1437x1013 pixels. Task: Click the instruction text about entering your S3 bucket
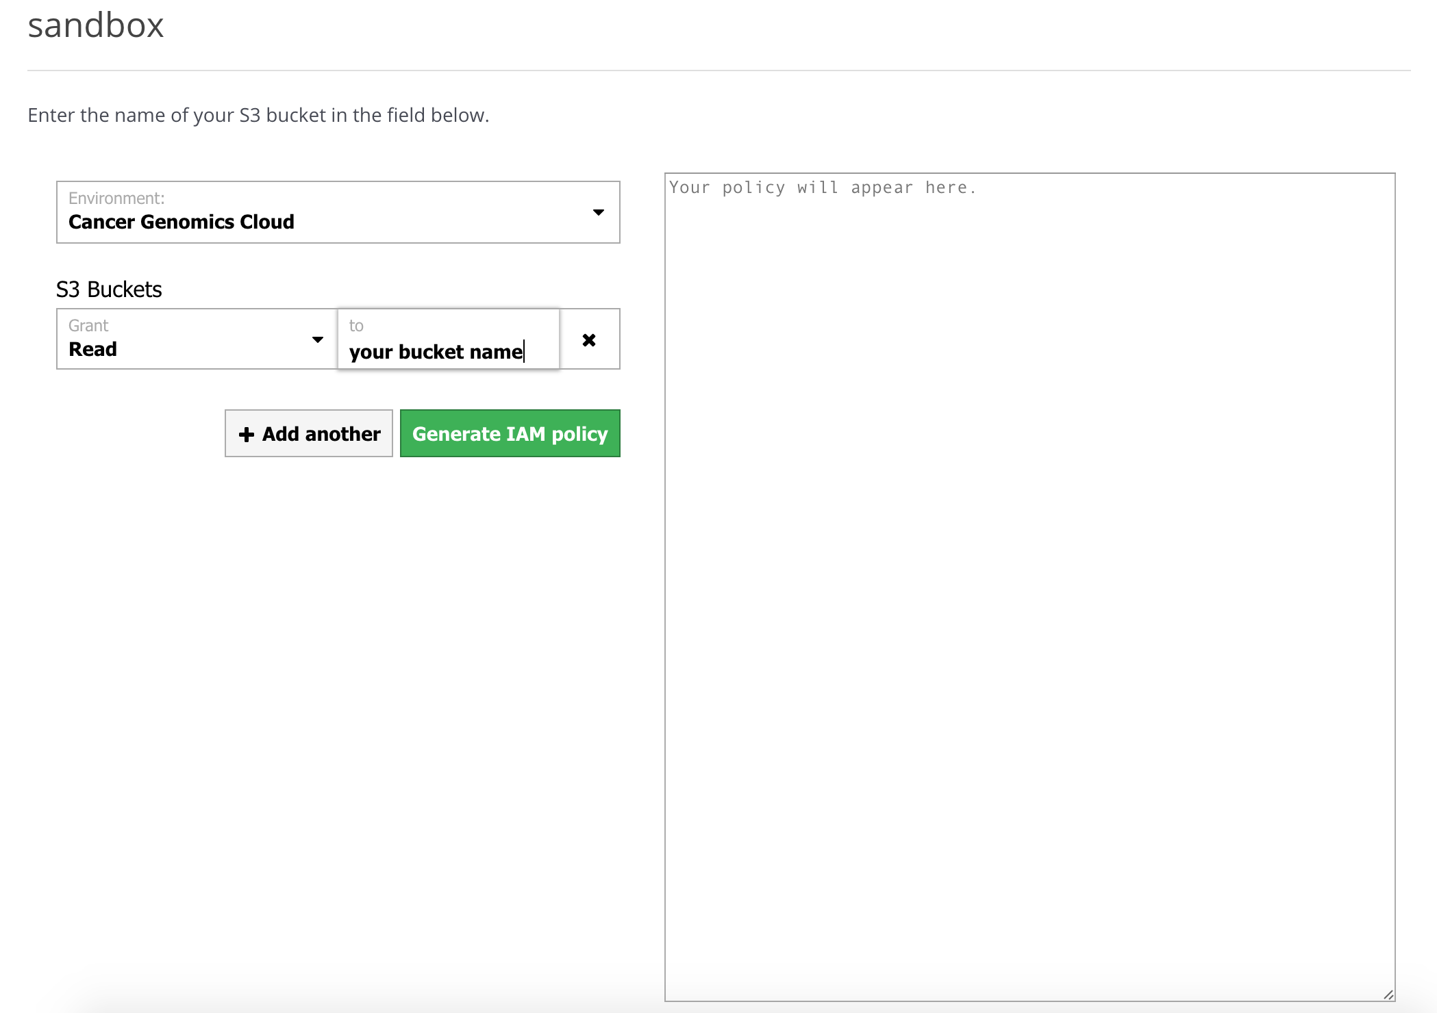(258, 114)
